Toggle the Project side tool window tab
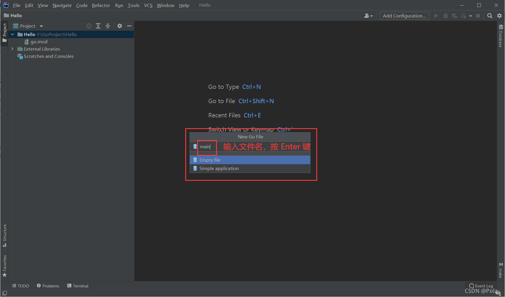This screenshot has height=297, width=505. pyautogui.click(x=4, y=33)
